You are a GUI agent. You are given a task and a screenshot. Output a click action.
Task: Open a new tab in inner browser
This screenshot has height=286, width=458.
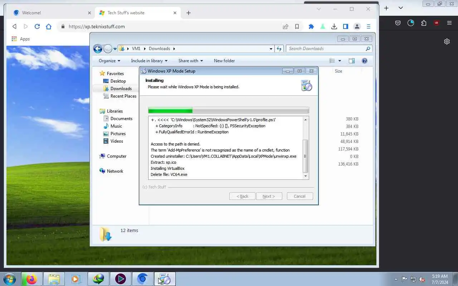pos(189,13)
